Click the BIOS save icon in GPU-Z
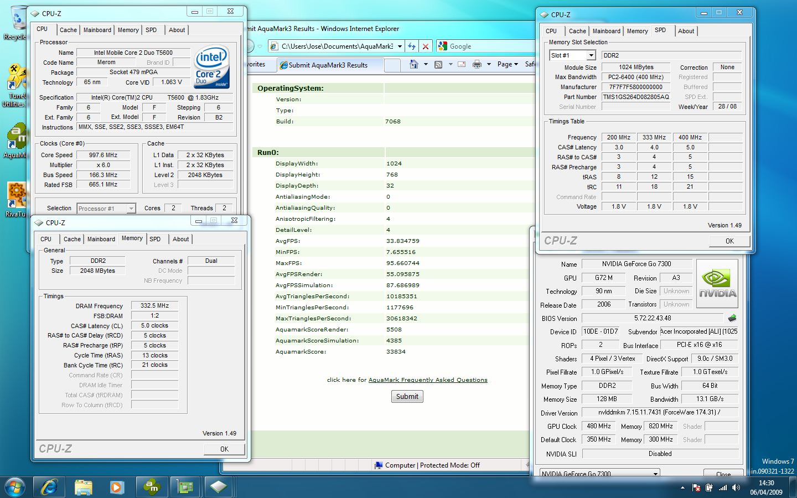 pyautogui.click(x=732, y=318)
